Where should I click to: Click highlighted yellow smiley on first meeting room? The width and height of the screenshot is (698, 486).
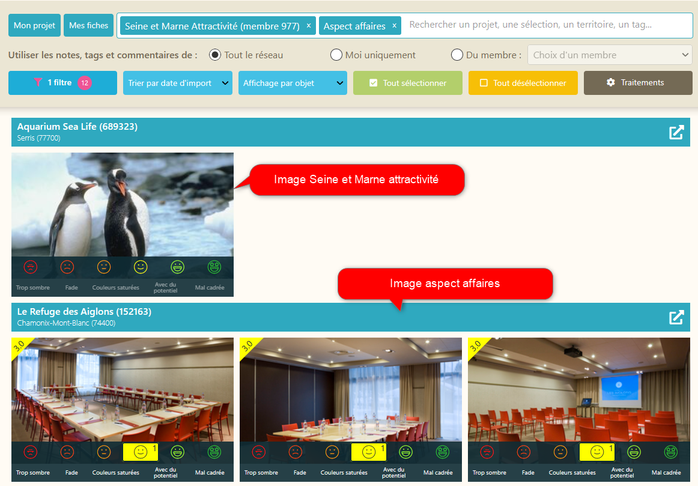141,452
